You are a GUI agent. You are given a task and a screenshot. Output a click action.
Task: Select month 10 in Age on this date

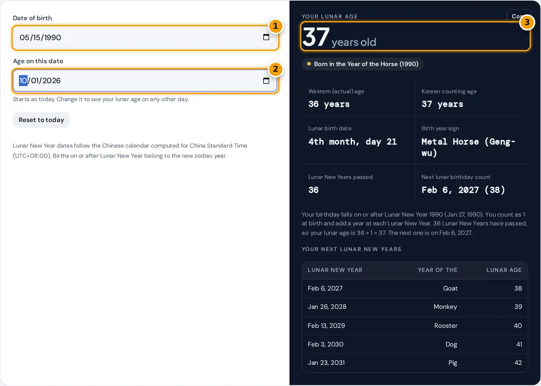pos(23,81)
